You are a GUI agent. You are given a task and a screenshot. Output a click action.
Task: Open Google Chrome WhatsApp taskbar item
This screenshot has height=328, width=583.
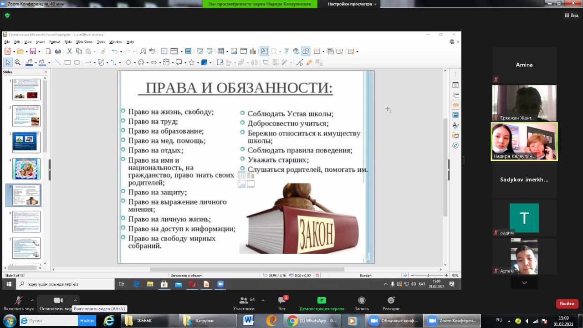[313, 321]
